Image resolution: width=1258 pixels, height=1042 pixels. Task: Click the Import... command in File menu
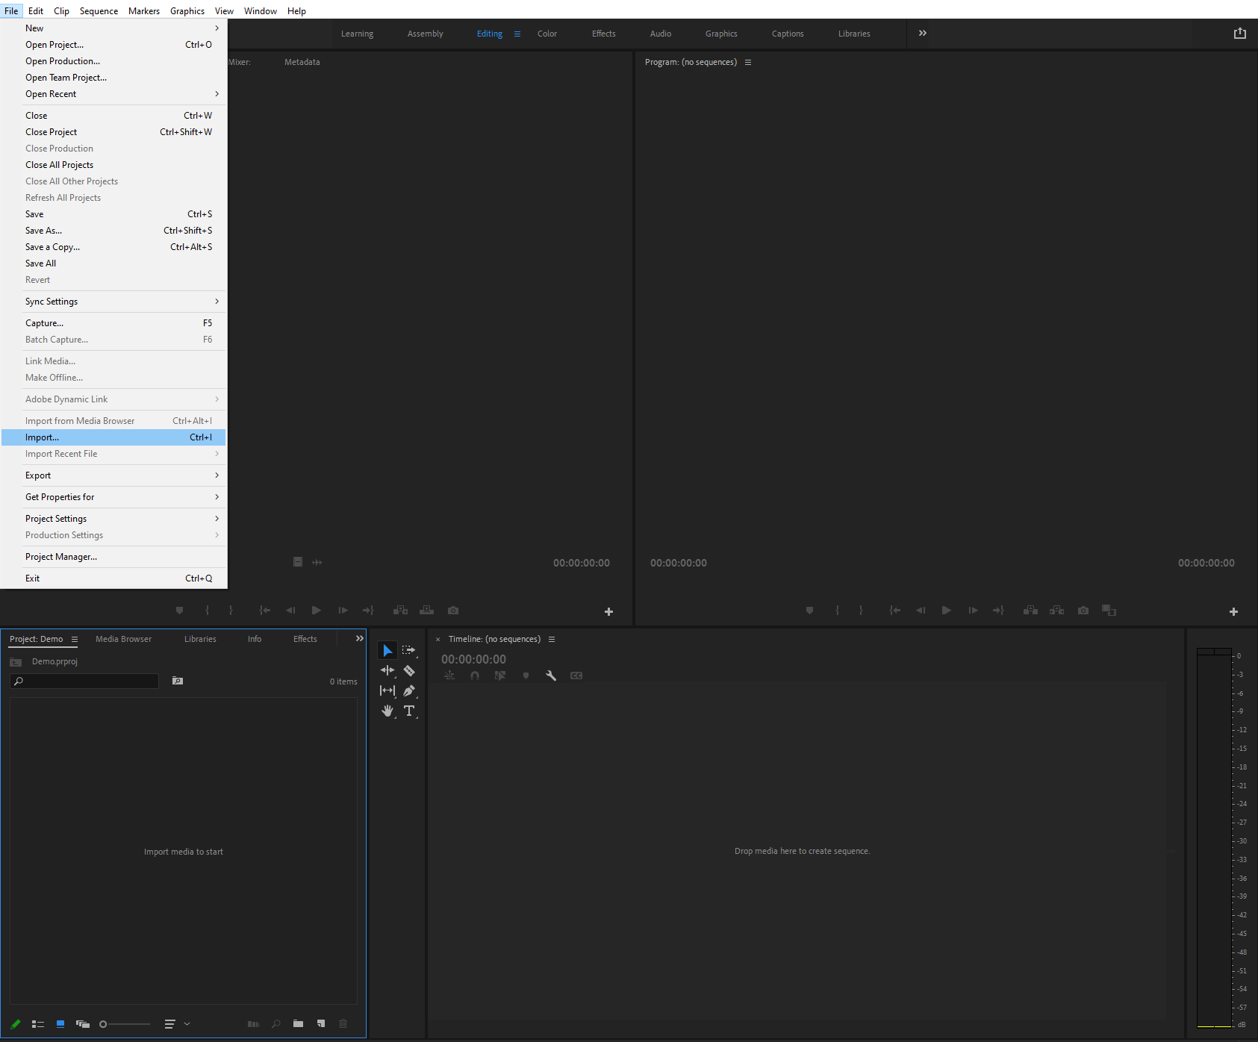tap(43, 437)
